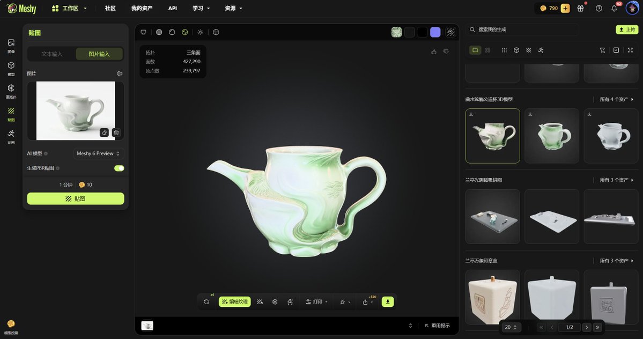
Task: Open 所有 4 个资产 for 曲水流觞公道杯
Action: tap(615, 99)
